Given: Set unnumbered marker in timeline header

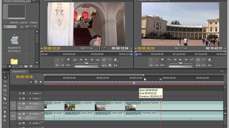Looking at the screenshot, I should (x=40, y=82).
